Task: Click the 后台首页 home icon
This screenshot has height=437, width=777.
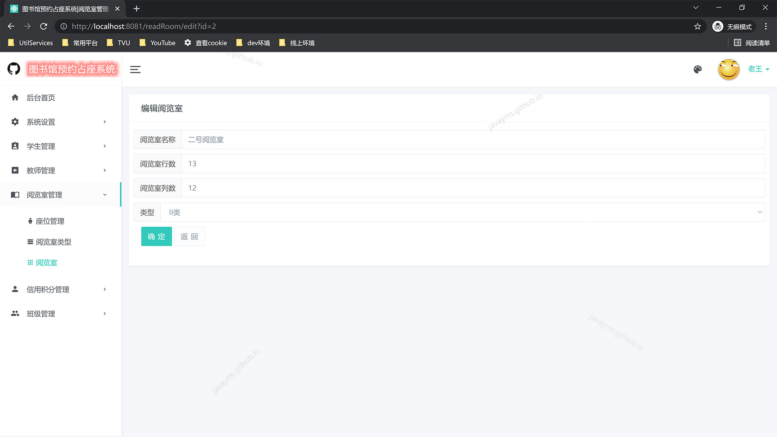Action: point(15,98)
